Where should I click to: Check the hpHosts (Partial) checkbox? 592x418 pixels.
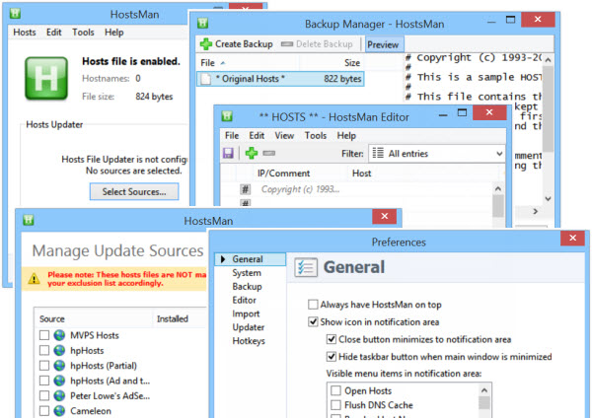pos(44,365)
